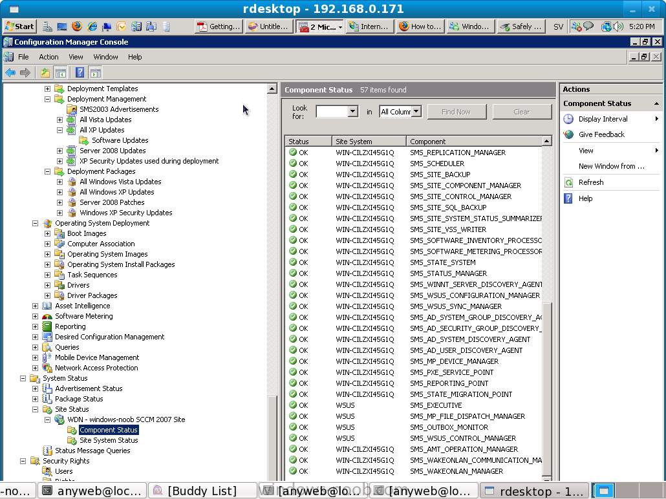Select the SMS_WSUS_SYNC_MANAGER row
Screen dimensions: 666x499
(414, 306)
